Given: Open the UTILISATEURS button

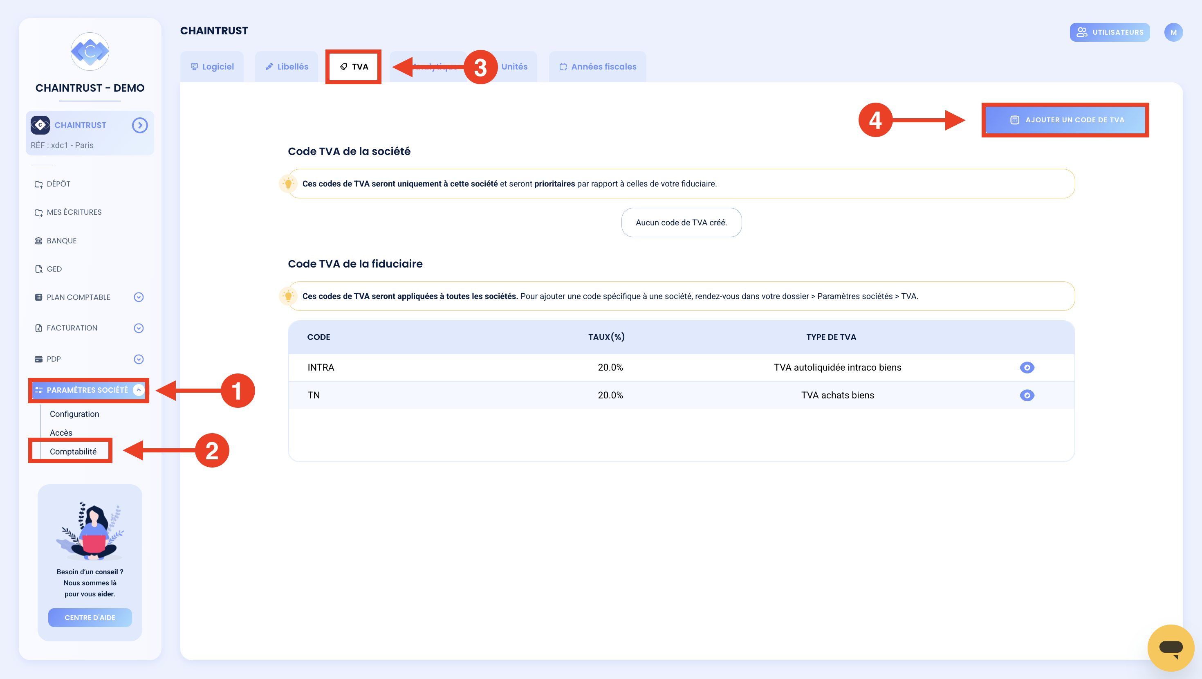Looking at the screenshot, I should pyautogui.click(x=1110, y=32).
